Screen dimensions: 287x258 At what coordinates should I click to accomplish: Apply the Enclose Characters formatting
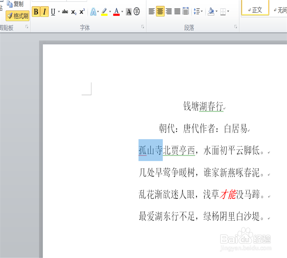[x=137, y=12]
